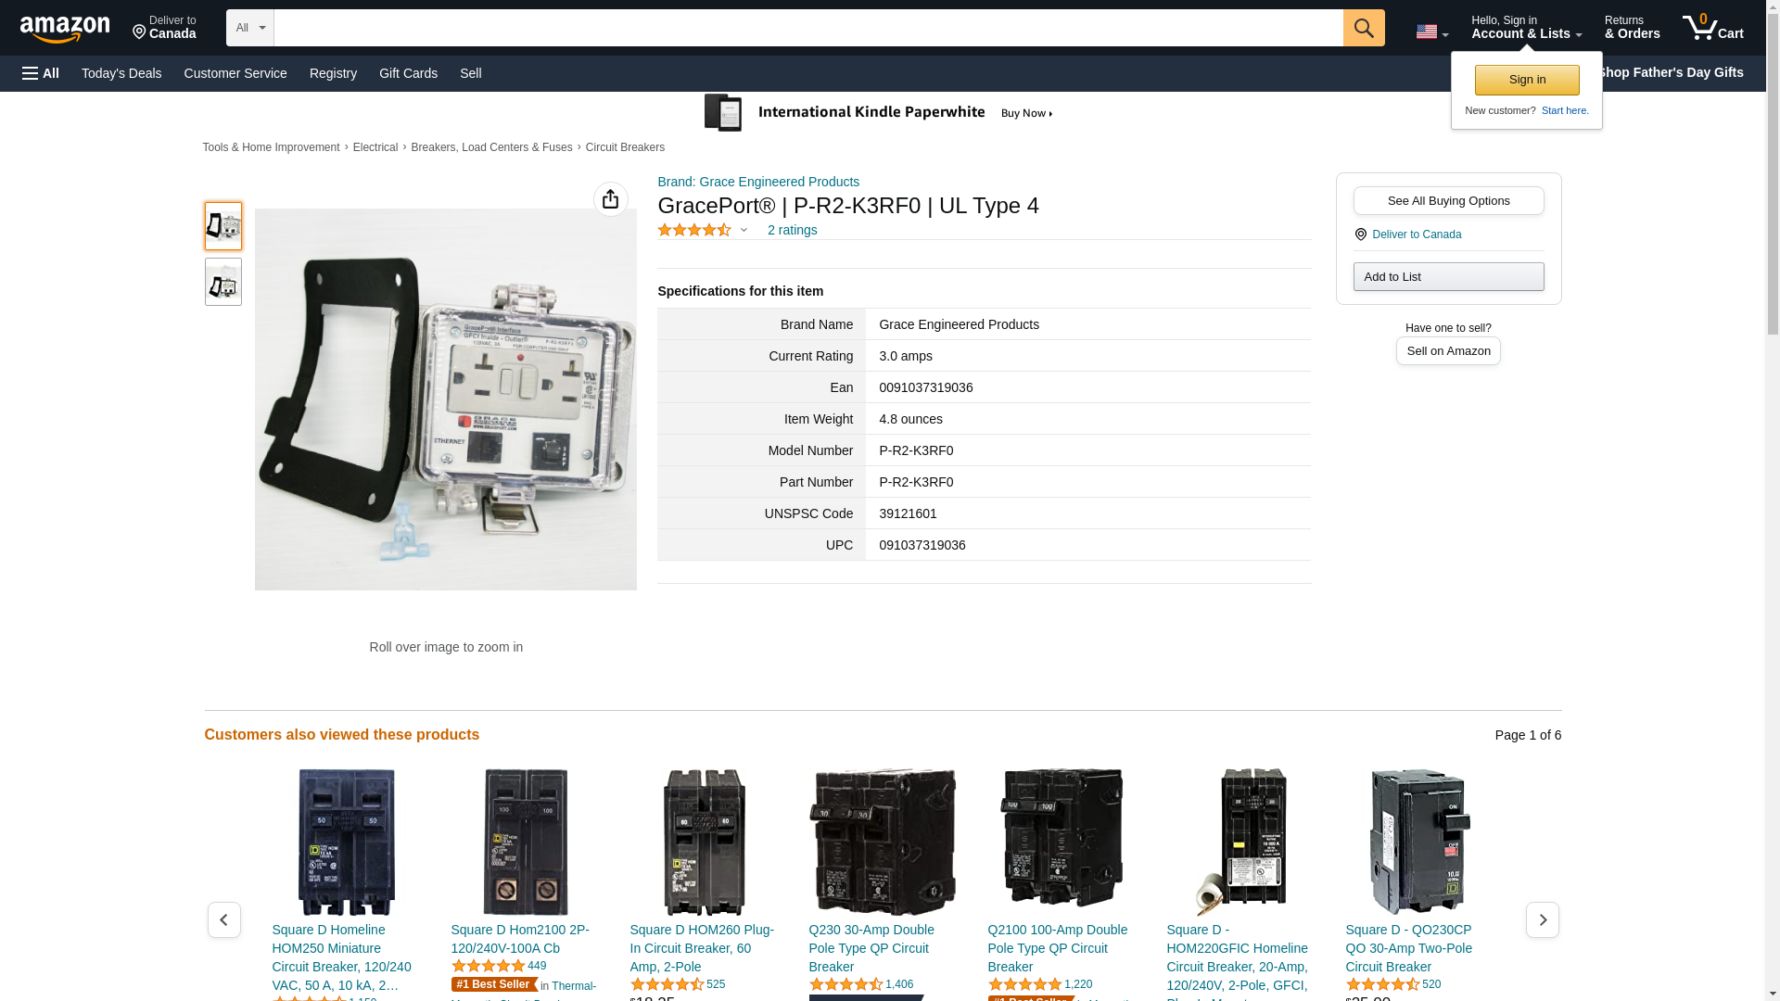Click the Amazon logo
Screen dimensions: 1780x1001
click(x=65, y=29)
